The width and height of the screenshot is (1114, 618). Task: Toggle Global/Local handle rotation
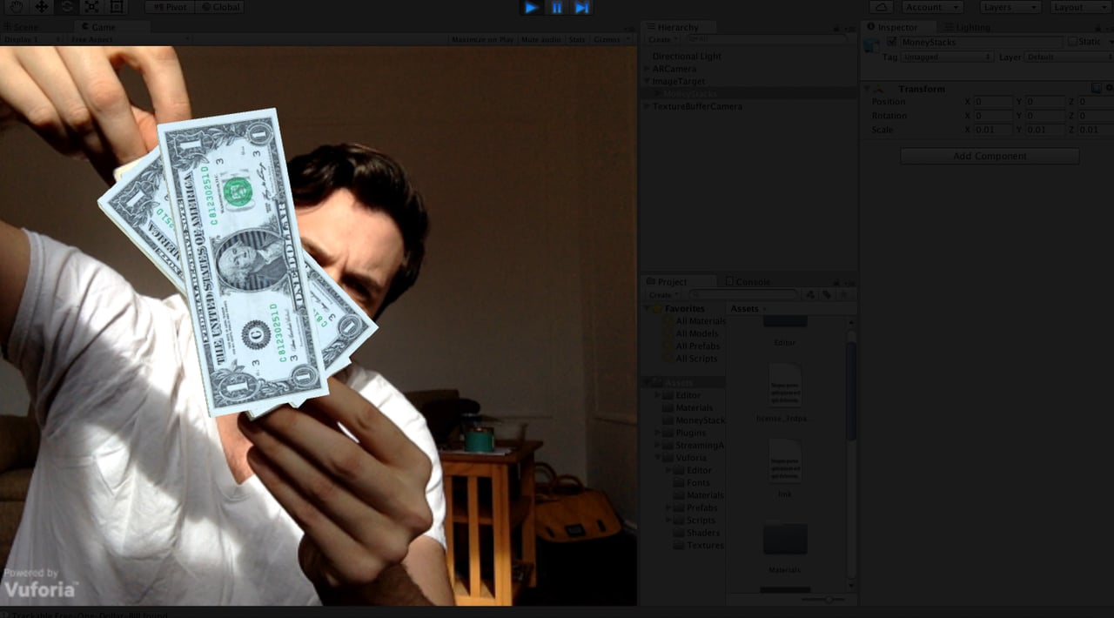(x=219, y=7)
